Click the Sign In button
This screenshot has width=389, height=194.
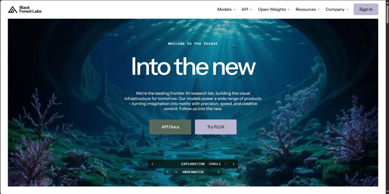(366, 9)
